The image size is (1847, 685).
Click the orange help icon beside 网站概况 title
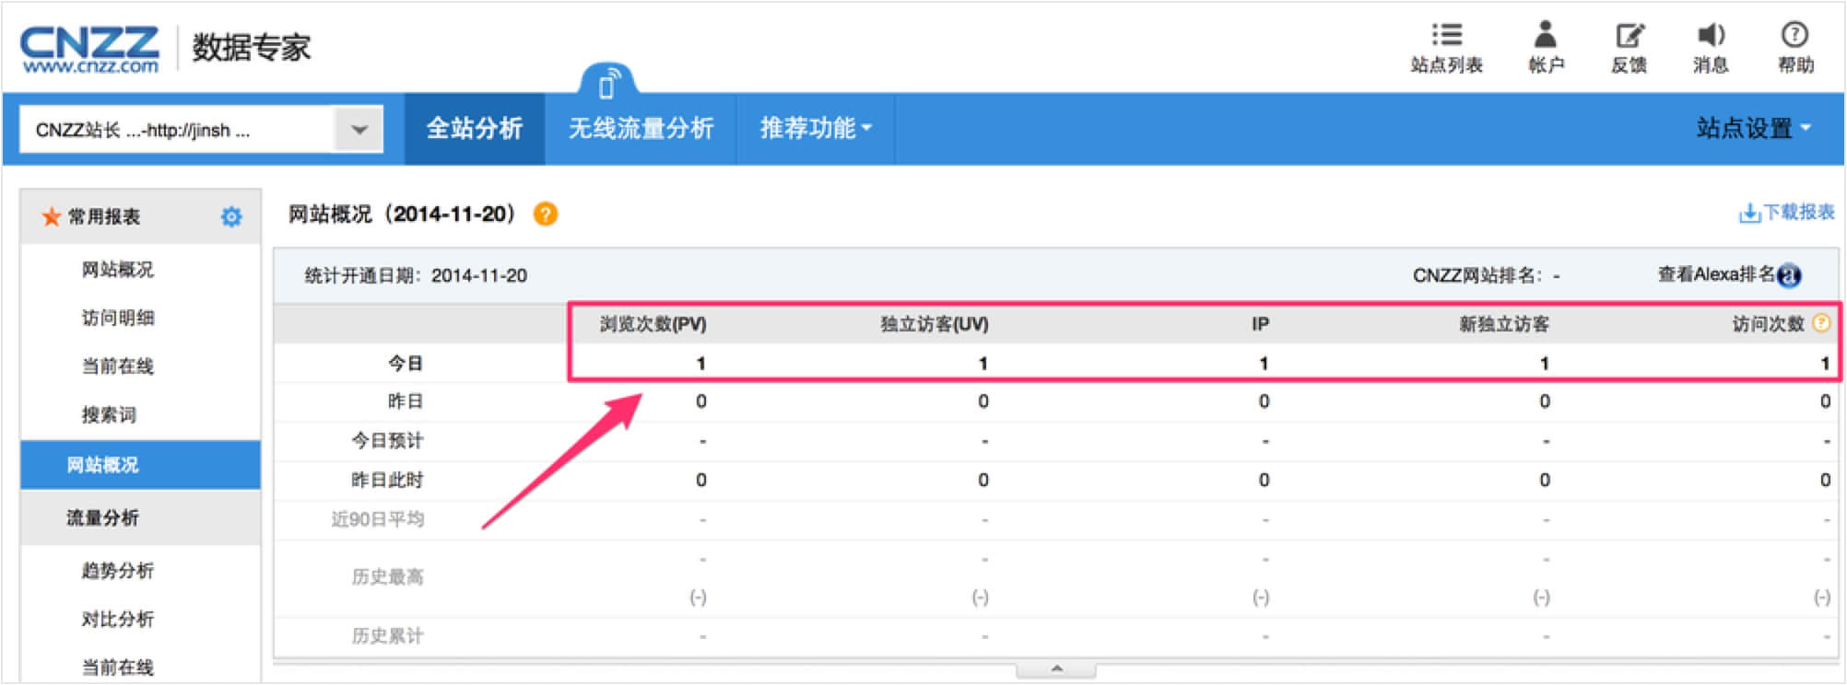point(546,215)
